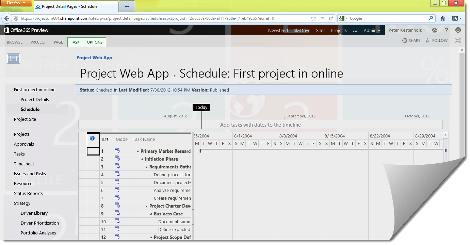Open Sites in the top bar
The height and width of the screenshot is (245, 470).
pyautogui.click(x=321, y=30)
